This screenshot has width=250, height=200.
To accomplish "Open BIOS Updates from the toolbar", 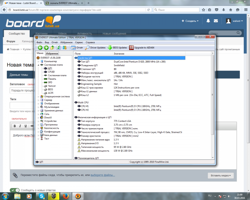I will [117, 48].
